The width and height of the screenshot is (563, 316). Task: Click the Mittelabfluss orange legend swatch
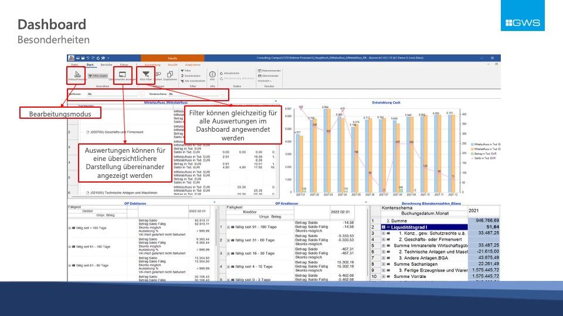[x=473, y=149]
